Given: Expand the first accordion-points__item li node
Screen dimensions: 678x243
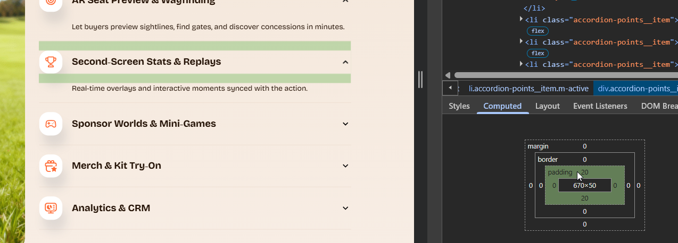Looking at the screenshot, I should 522,20.
